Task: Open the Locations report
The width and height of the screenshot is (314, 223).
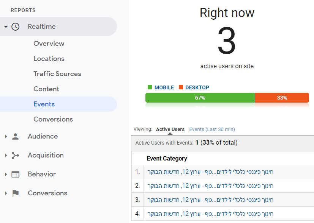Action: point(49,59)
